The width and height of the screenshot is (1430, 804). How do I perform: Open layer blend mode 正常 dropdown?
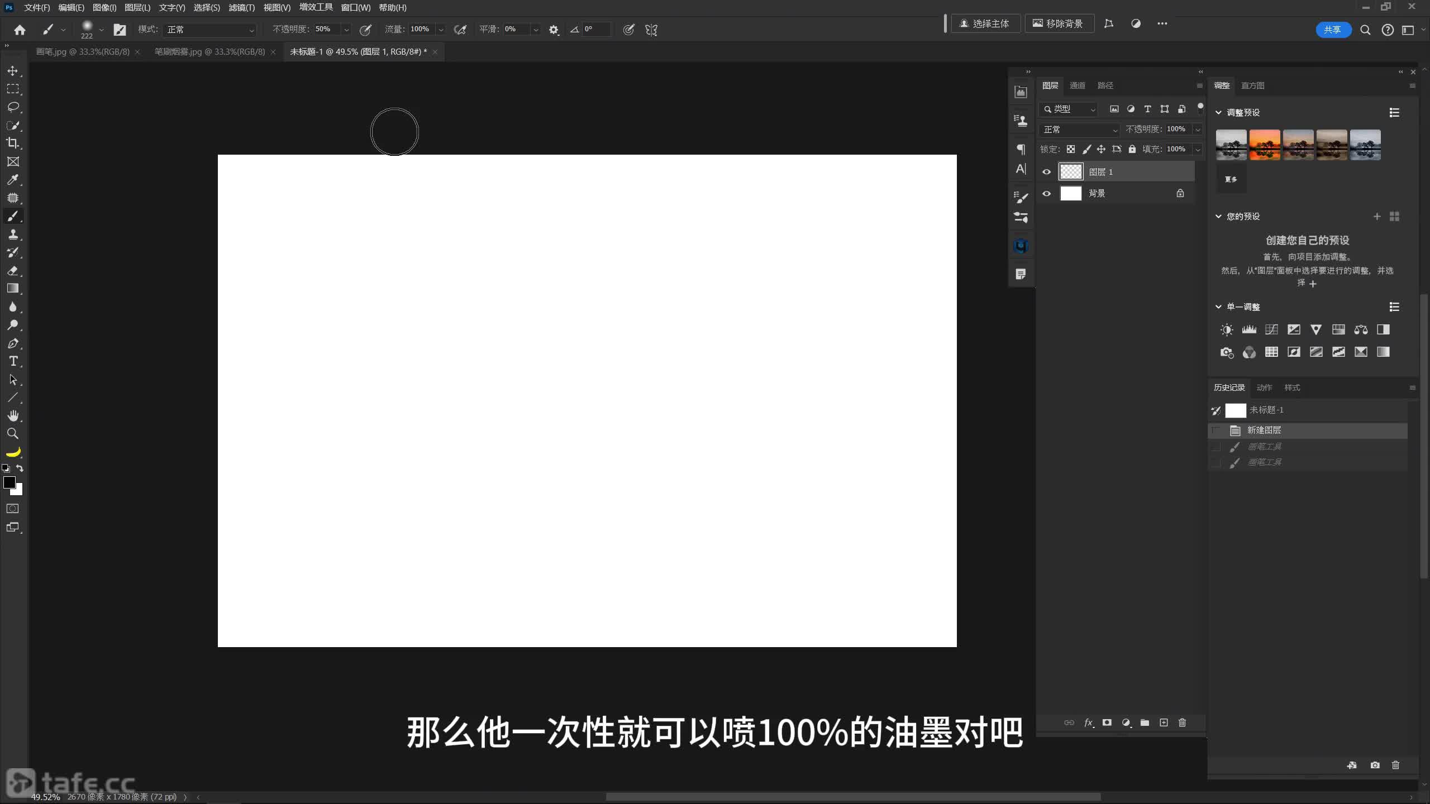(1079, 130)
